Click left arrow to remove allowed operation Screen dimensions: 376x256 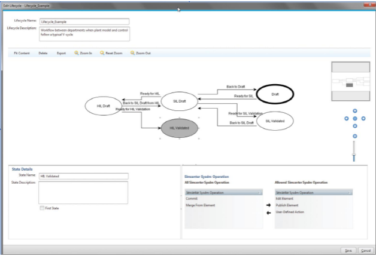pos(268,212)
